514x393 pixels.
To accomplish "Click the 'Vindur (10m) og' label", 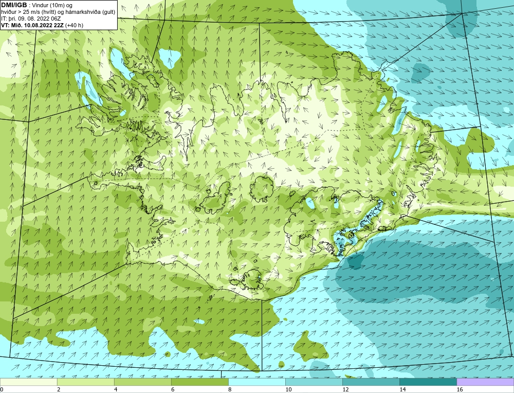I will 52,5.
